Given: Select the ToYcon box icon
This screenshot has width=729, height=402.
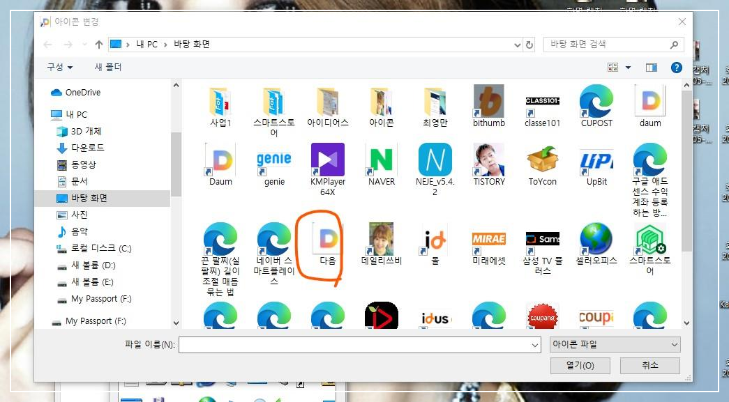Looking at the screenshot, I should tap(542, 165).
